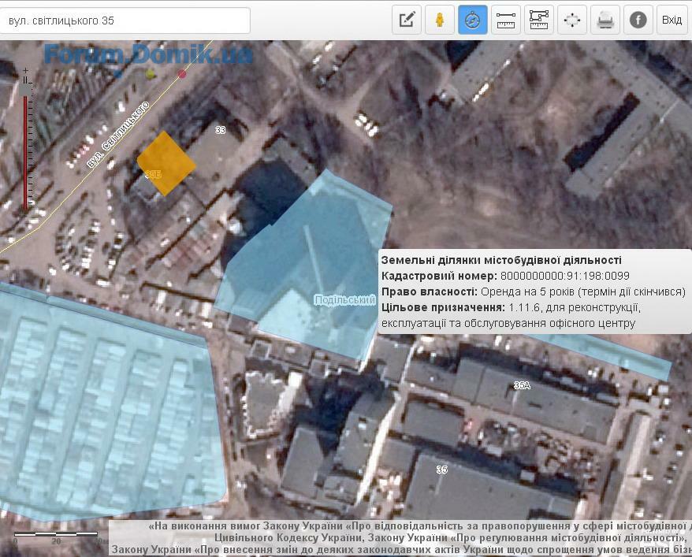Click the Подільський district label on the map
692x557 pixels.
point(344,300)
